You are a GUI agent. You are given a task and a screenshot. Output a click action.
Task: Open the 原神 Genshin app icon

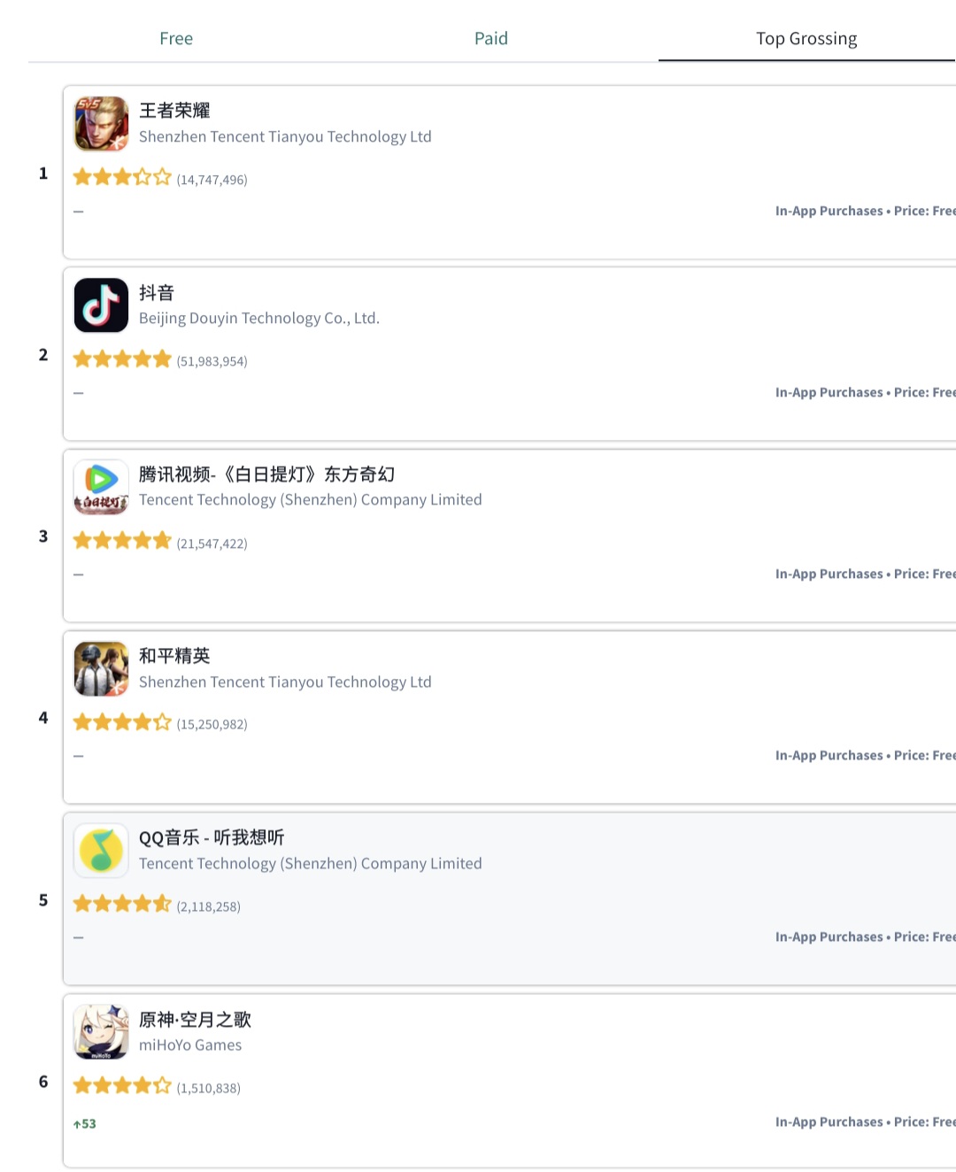click(101, 1032)
